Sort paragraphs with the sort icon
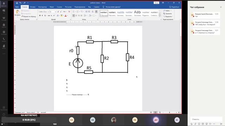The height and width of the screenshot is (126, 225). pos(93,12)
